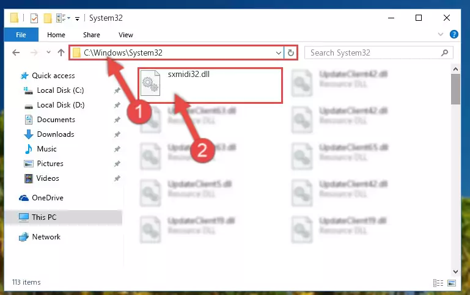The width and height of the screenshot is (470, 295).
Task: Click the search magnifier icon
Action: click(444, 53)
